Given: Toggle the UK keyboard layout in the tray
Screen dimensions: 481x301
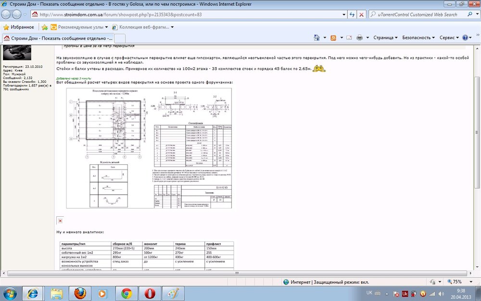Looking at the screenshot, I should [369, 292].
